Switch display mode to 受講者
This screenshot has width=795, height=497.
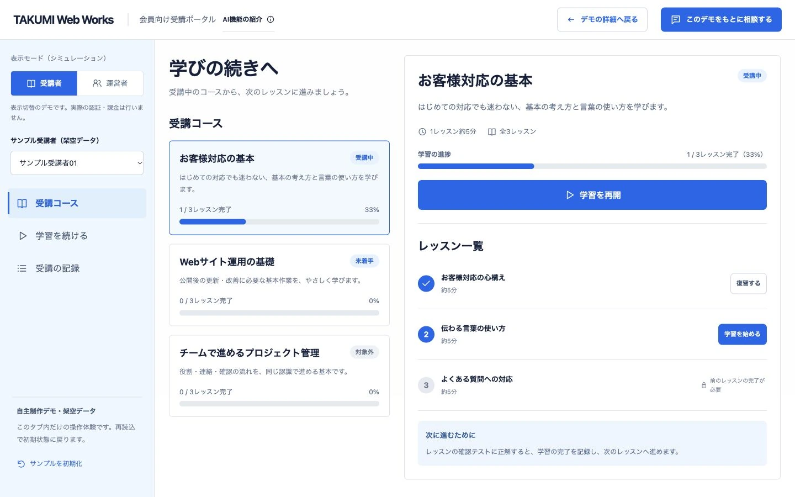(x=44, y=83)
